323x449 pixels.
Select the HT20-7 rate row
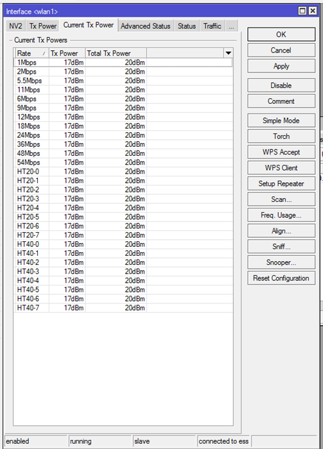(123, 235)
